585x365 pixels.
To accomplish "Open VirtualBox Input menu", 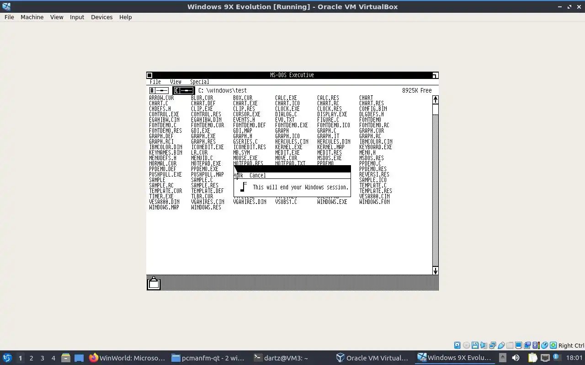I will [x=77, y=17].
